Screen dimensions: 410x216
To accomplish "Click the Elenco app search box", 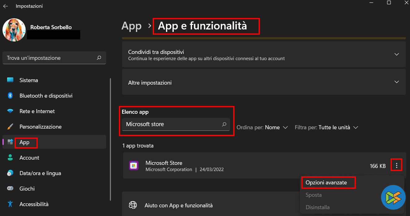I will [x=172, y=124].
